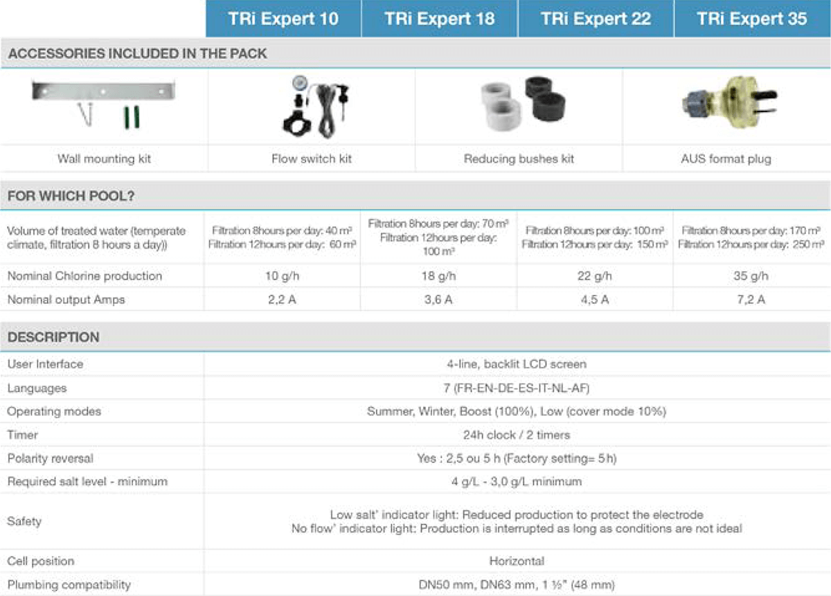Click the 2,2 A nominal output value
Viewport: 831px width, 596px height.
tap(283, 300)
